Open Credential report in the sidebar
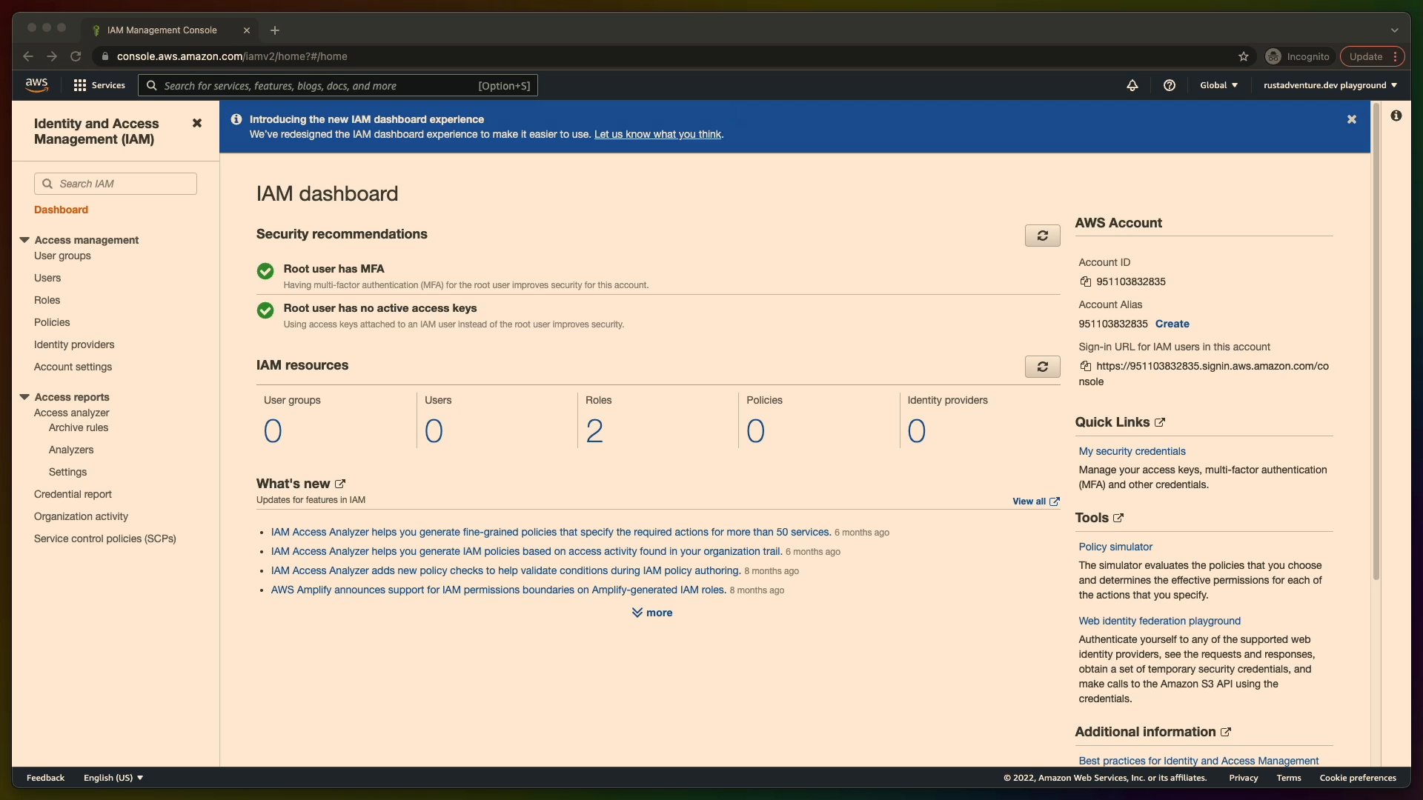The height and width of the screenshot is (800, 1423). (x=73, y=494)
